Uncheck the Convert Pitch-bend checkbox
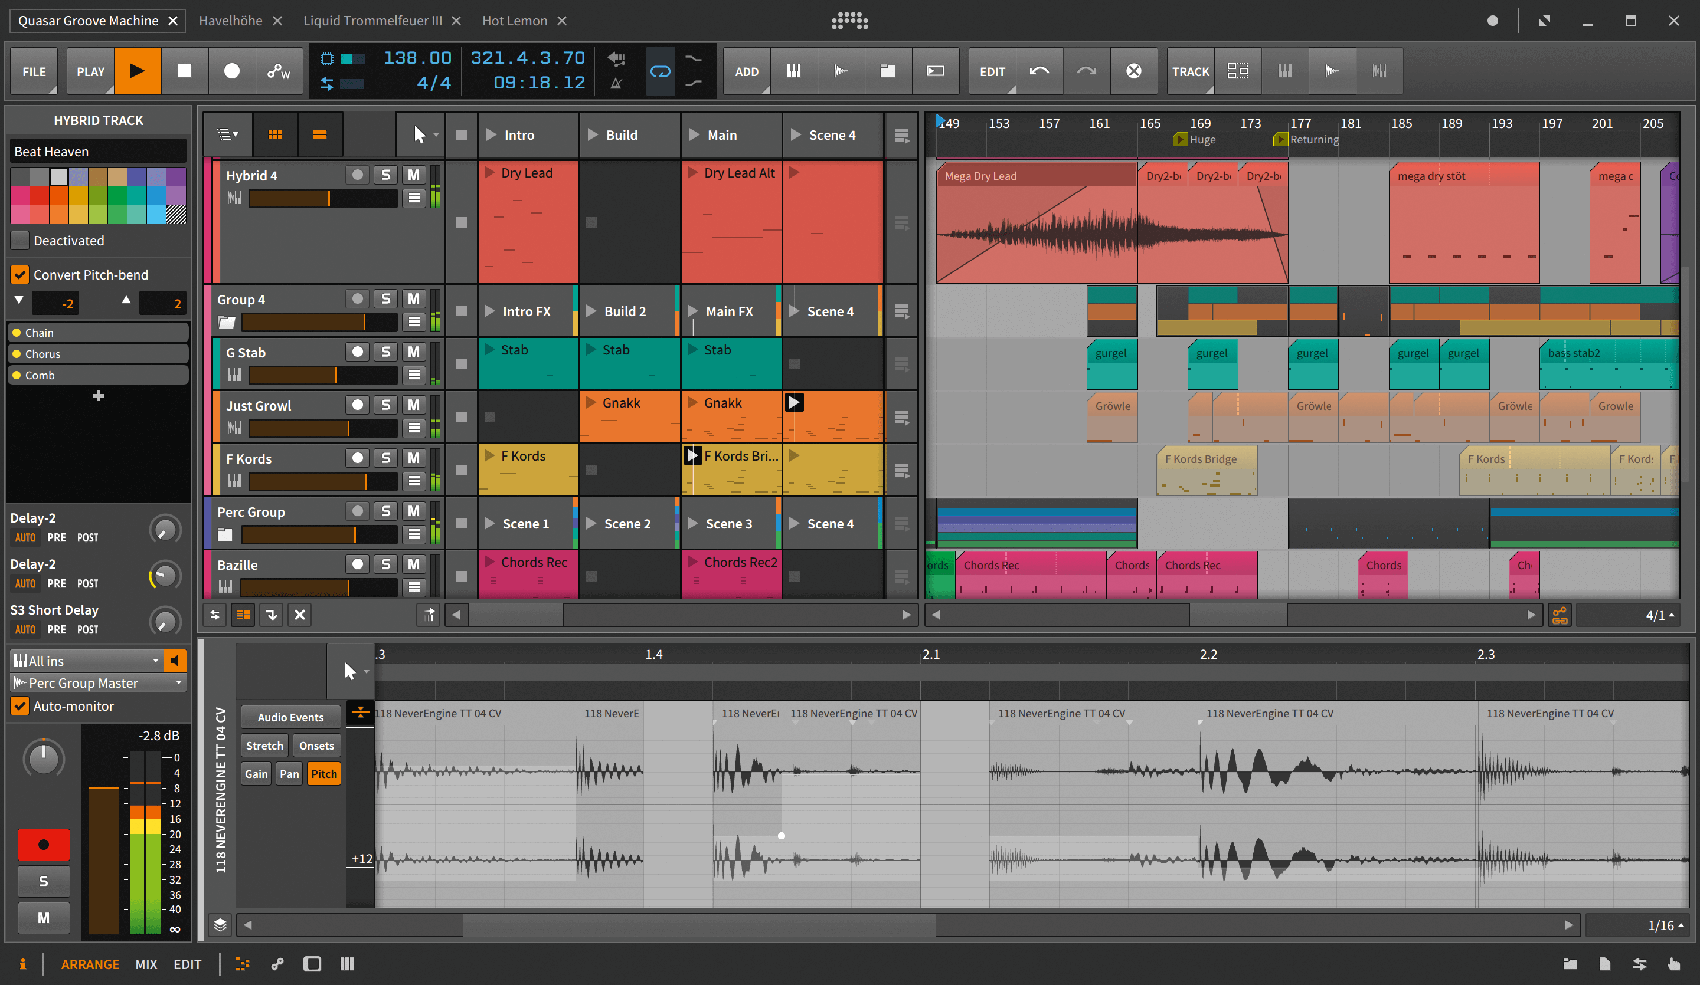The width and height of the screenshot is (1700, 985). pos(19,274)
